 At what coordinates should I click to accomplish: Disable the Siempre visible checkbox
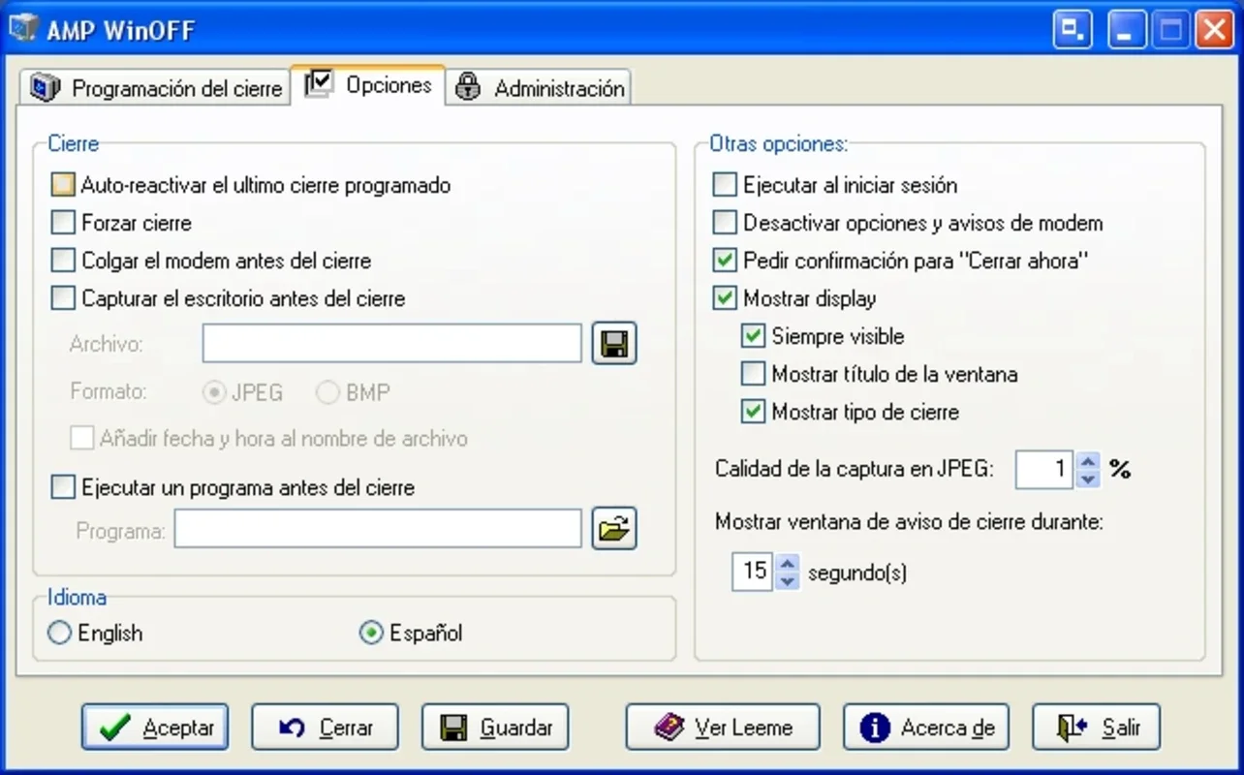click(x=753, y=336)
